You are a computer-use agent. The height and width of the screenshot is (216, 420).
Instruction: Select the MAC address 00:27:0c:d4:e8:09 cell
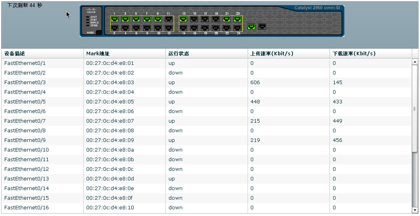[x=110, y=140]
